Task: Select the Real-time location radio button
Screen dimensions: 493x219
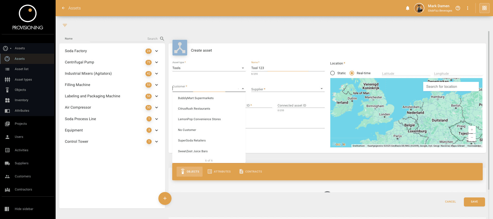Action: [x=352, y=73]
